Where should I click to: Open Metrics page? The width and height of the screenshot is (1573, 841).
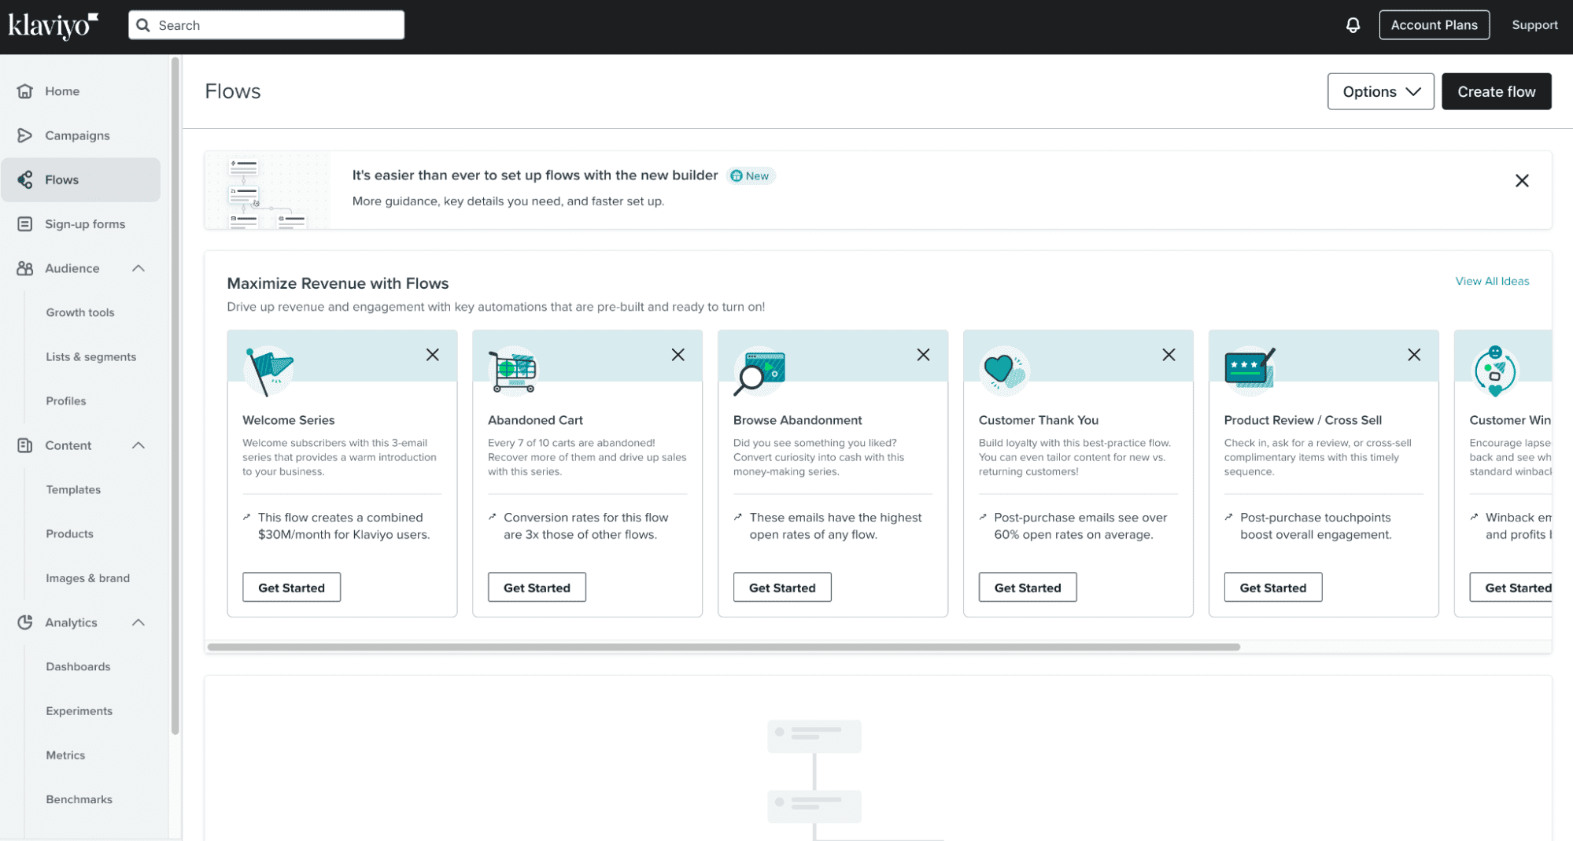coord(65,755)
